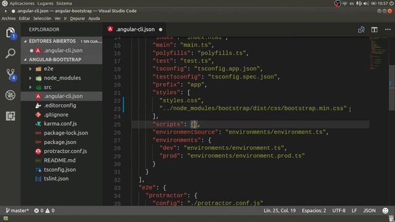Screen dimensions: 395x222
Task: Change indentation via Espacios: 2
Action: coord(314,211)
